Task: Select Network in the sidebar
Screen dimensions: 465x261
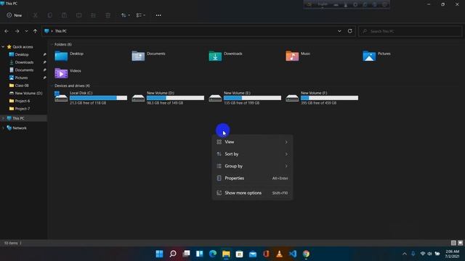Action: coord(20,128)
